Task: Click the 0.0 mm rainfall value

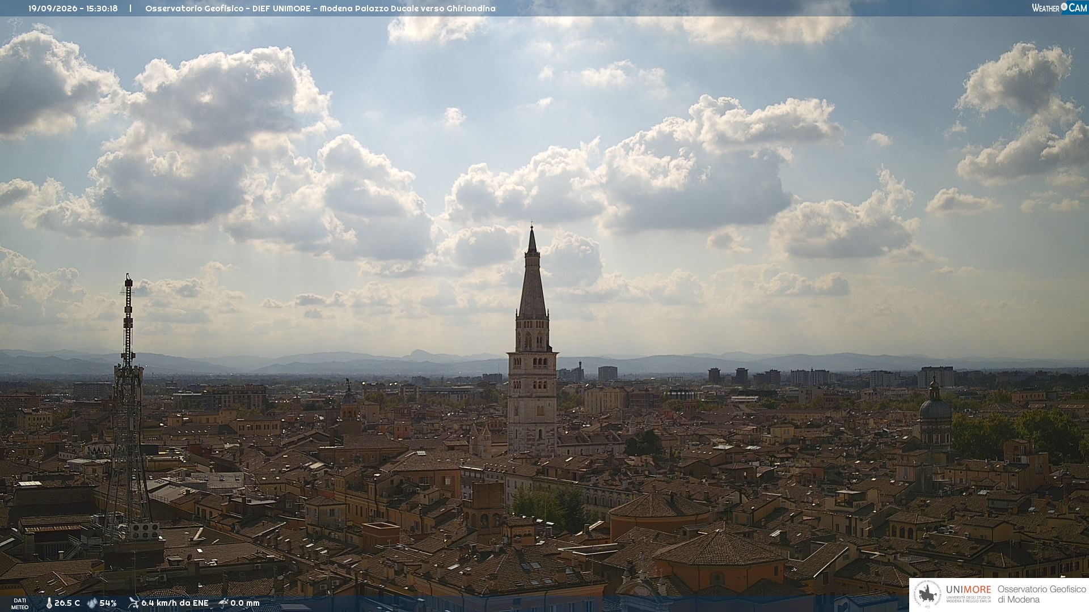Action: [245, 603]
